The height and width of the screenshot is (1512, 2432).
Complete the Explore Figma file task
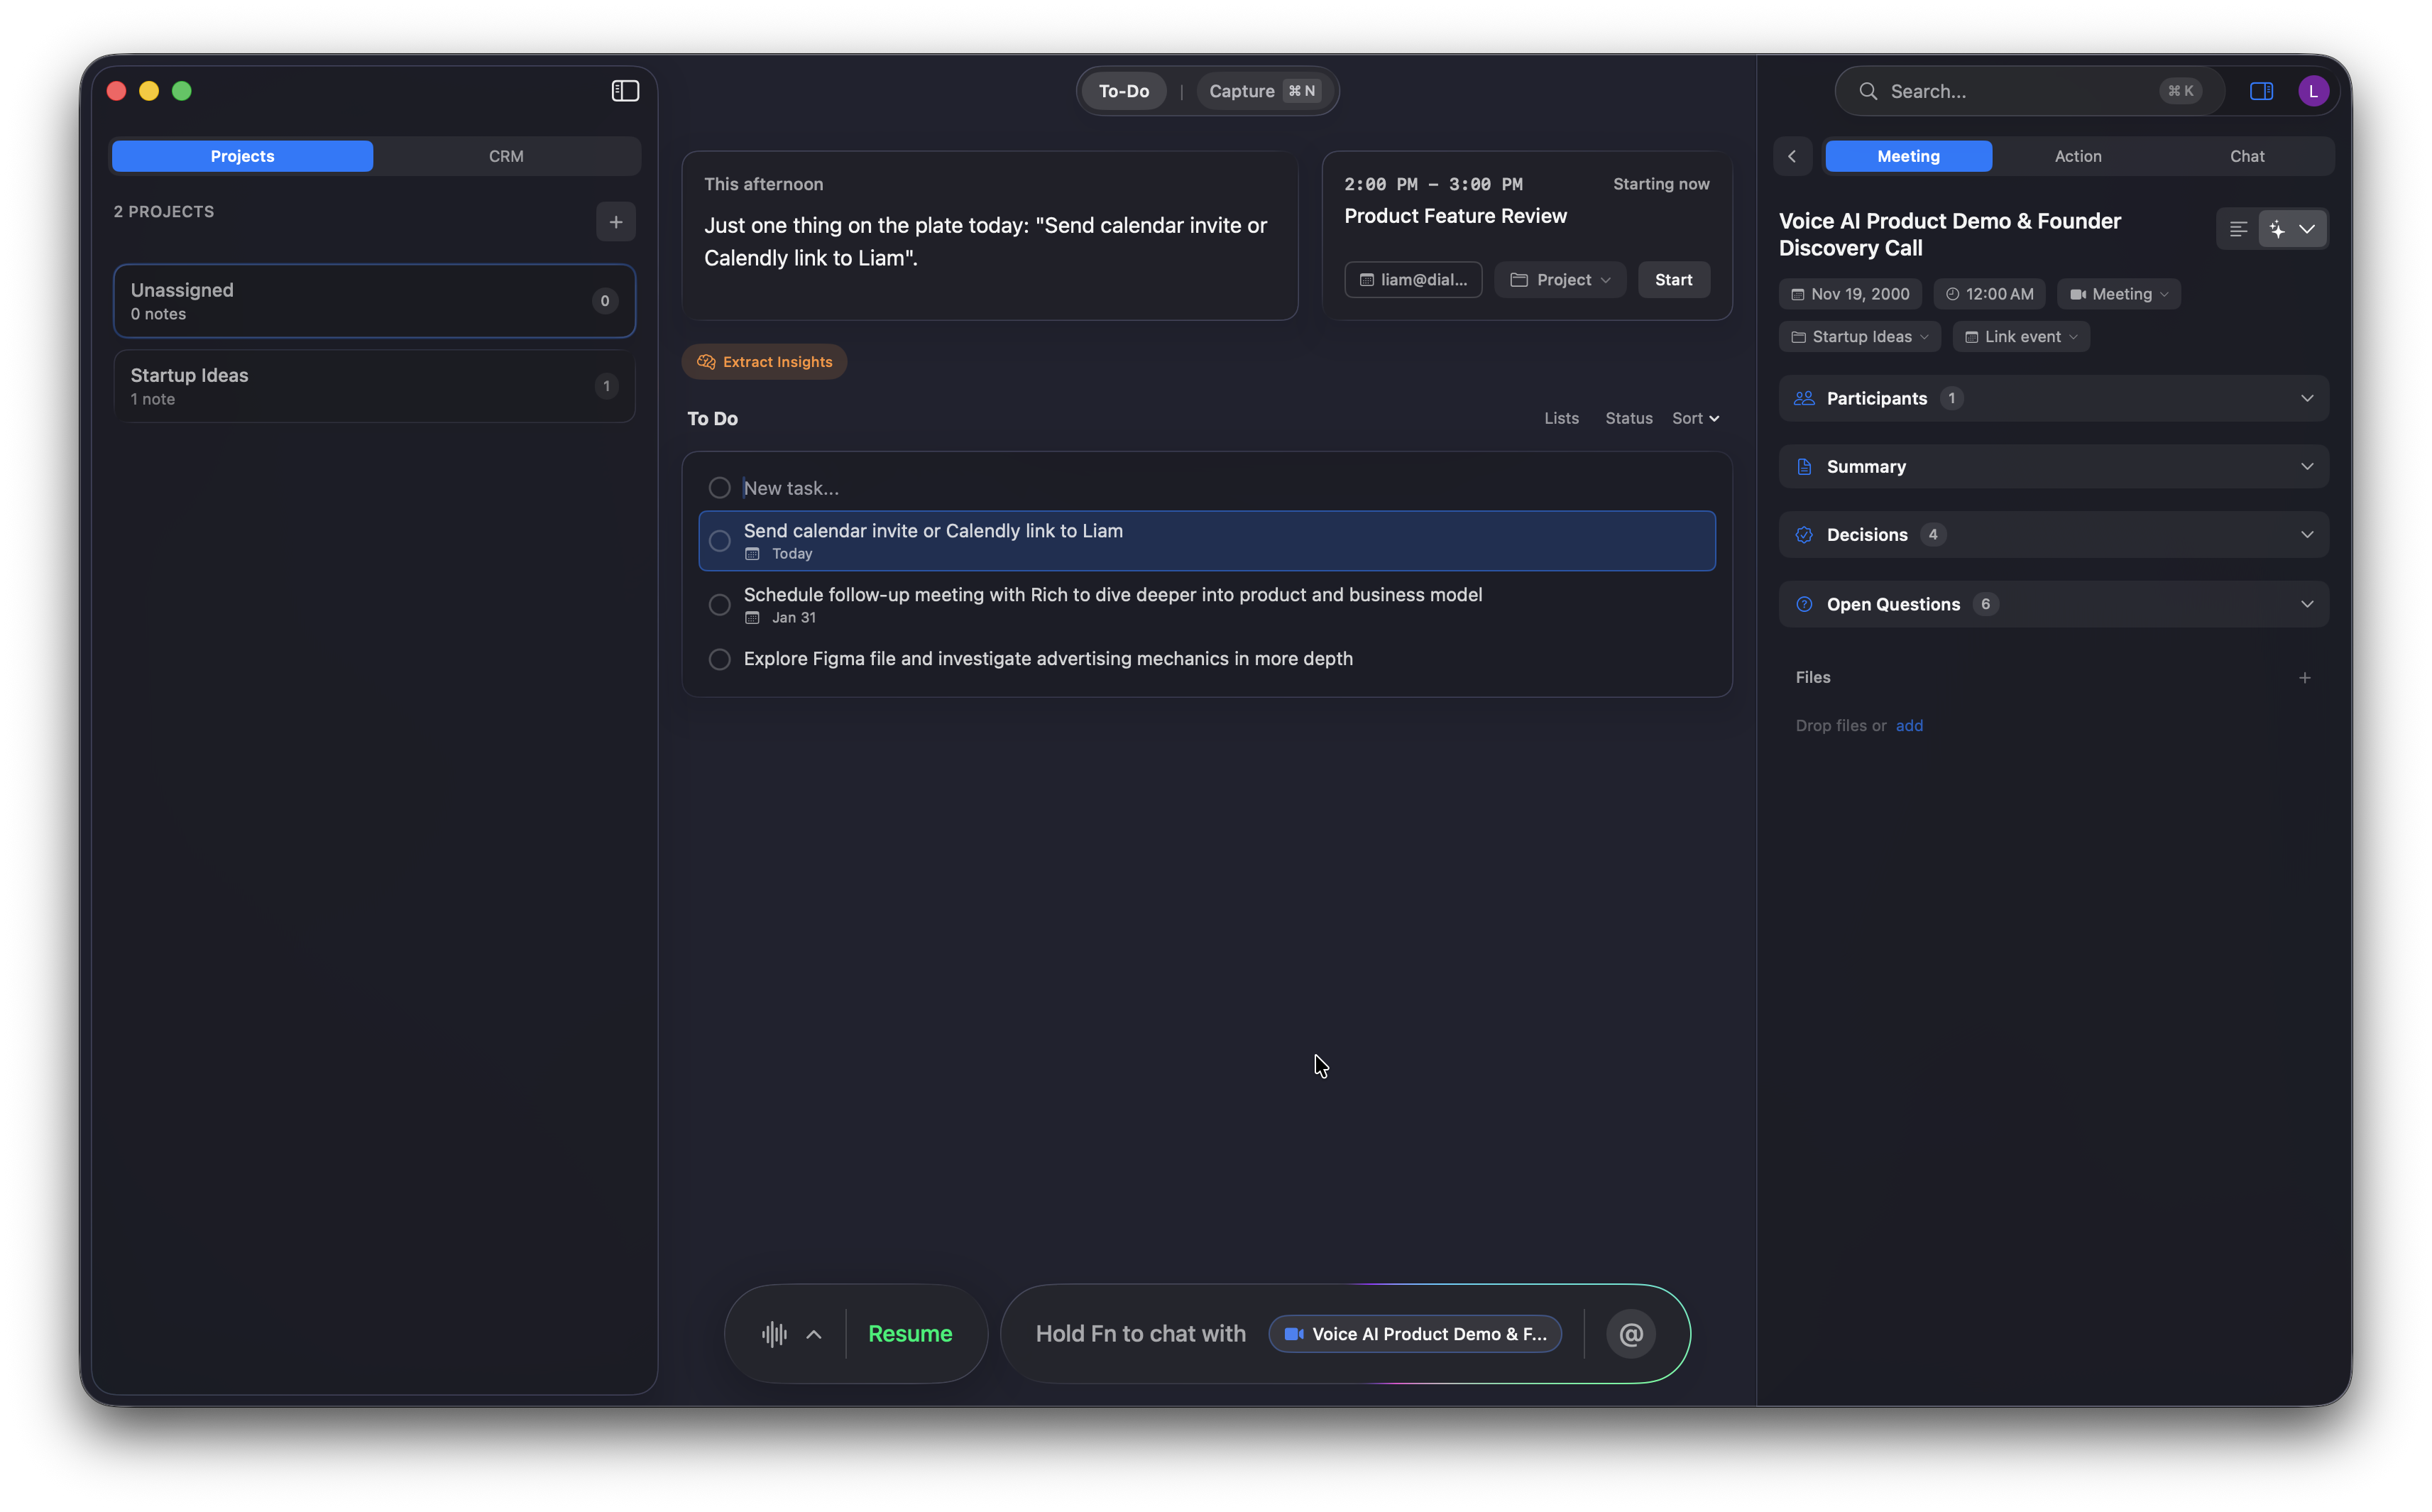(x=719, y=659)
